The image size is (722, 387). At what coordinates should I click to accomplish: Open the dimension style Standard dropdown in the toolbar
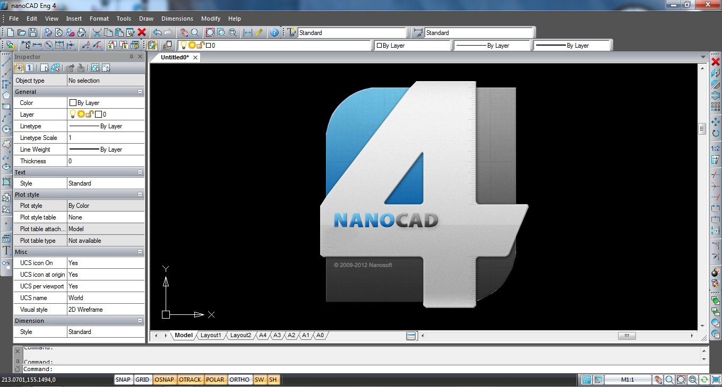(479, 33)
